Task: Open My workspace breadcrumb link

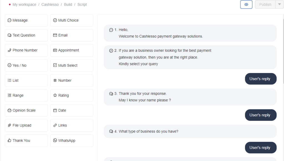Action: coord(24,4)
